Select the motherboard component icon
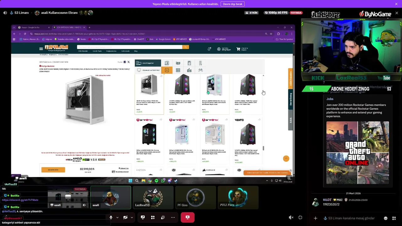Image resolution: width=402 pixels, height=226 pixels. click(167, 63)
